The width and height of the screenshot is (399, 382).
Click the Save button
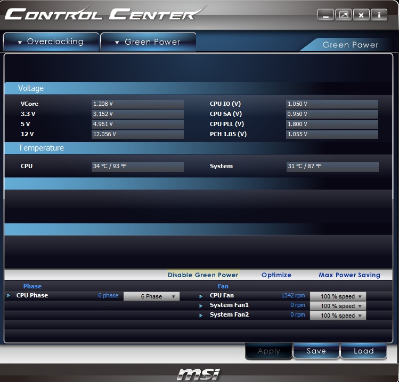316,351
